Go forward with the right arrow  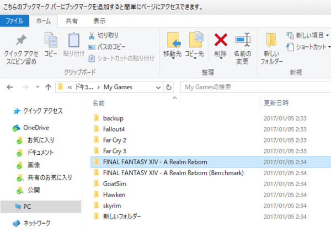point(25,87)
